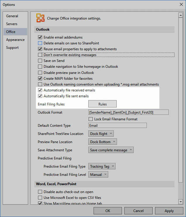Check Disable navigation to Site homepage
Screen dimensions: 186x217
pyautogui.click(x=40, y=67)
